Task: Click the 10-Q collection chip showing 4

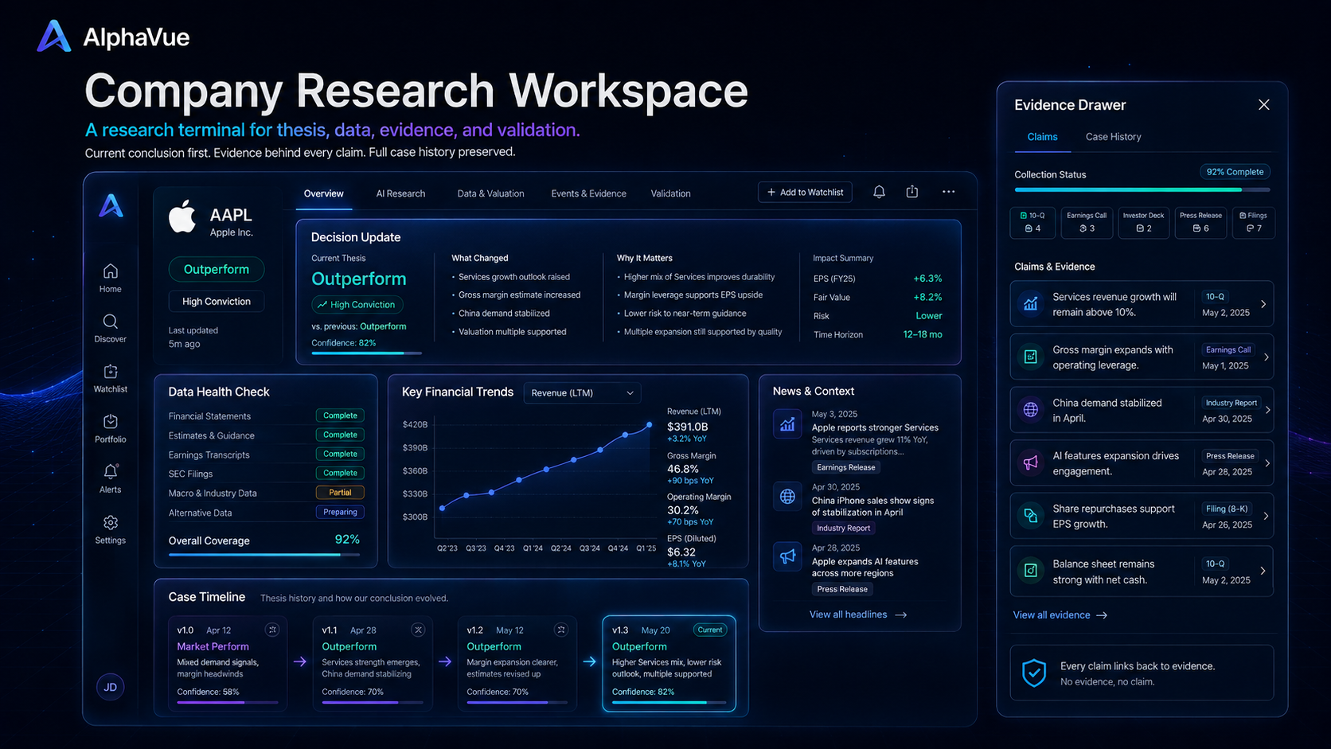Action: pos(1033,222)
